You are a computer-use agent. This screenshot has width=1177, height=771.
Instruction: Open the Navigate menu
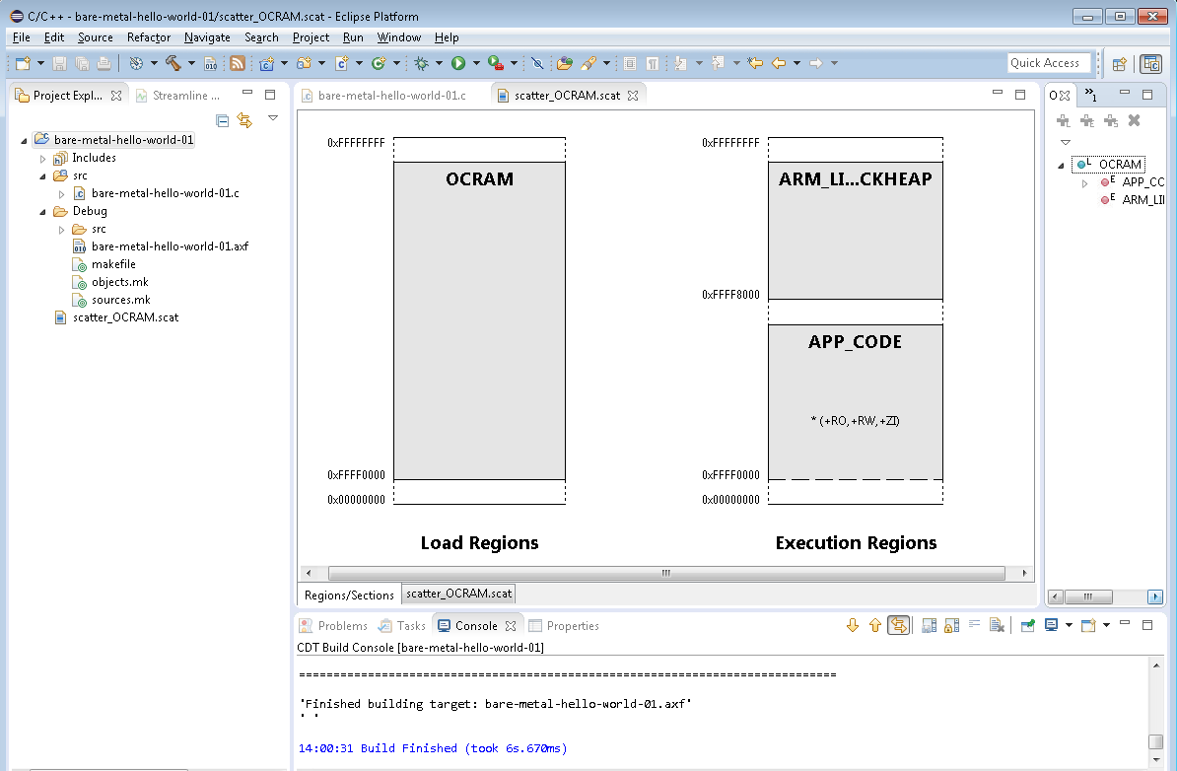click(x=207, y=37)
